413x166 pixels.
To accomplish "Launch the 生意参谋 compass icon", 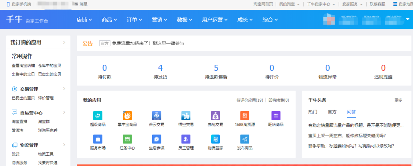I will (156, 139).
